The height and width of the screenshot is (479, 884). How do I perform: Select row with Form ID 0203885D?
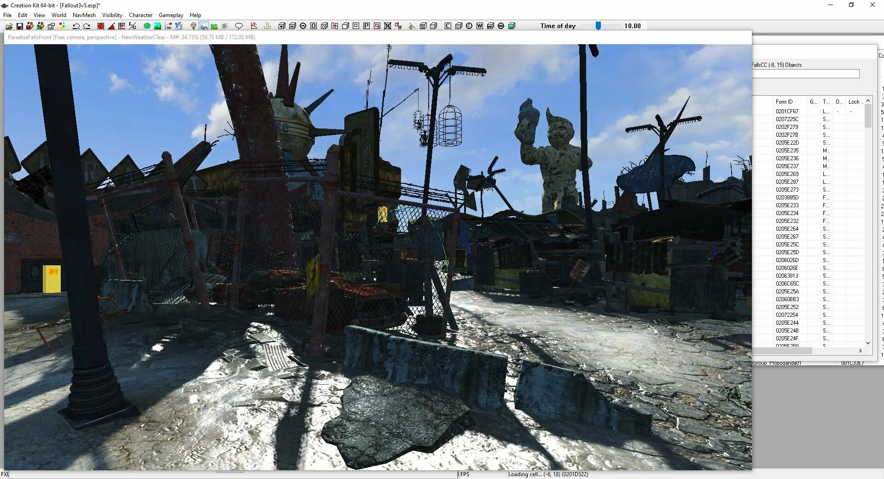click(x=809, y=198)
